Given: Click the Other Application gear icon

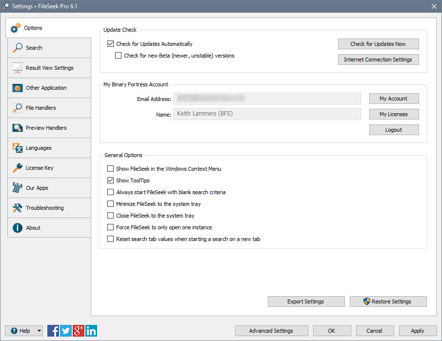Looking at the screenshot, I should 18,88.
